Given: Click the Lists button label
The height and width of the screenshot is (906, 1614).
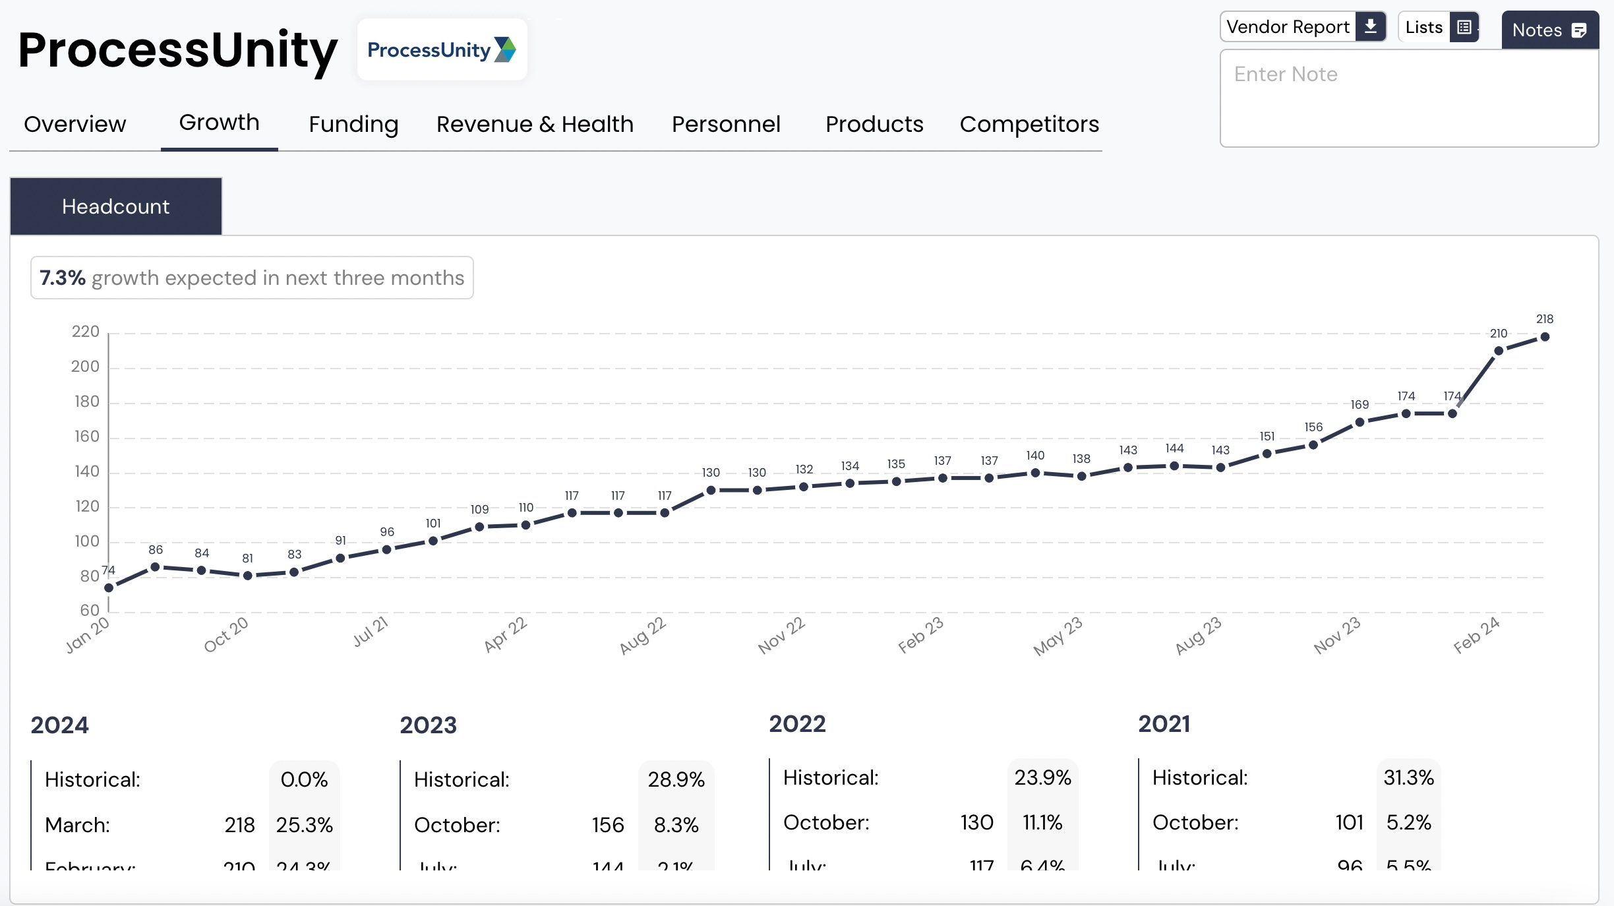Looking at the screenshot, I should tap(1424, 27).
